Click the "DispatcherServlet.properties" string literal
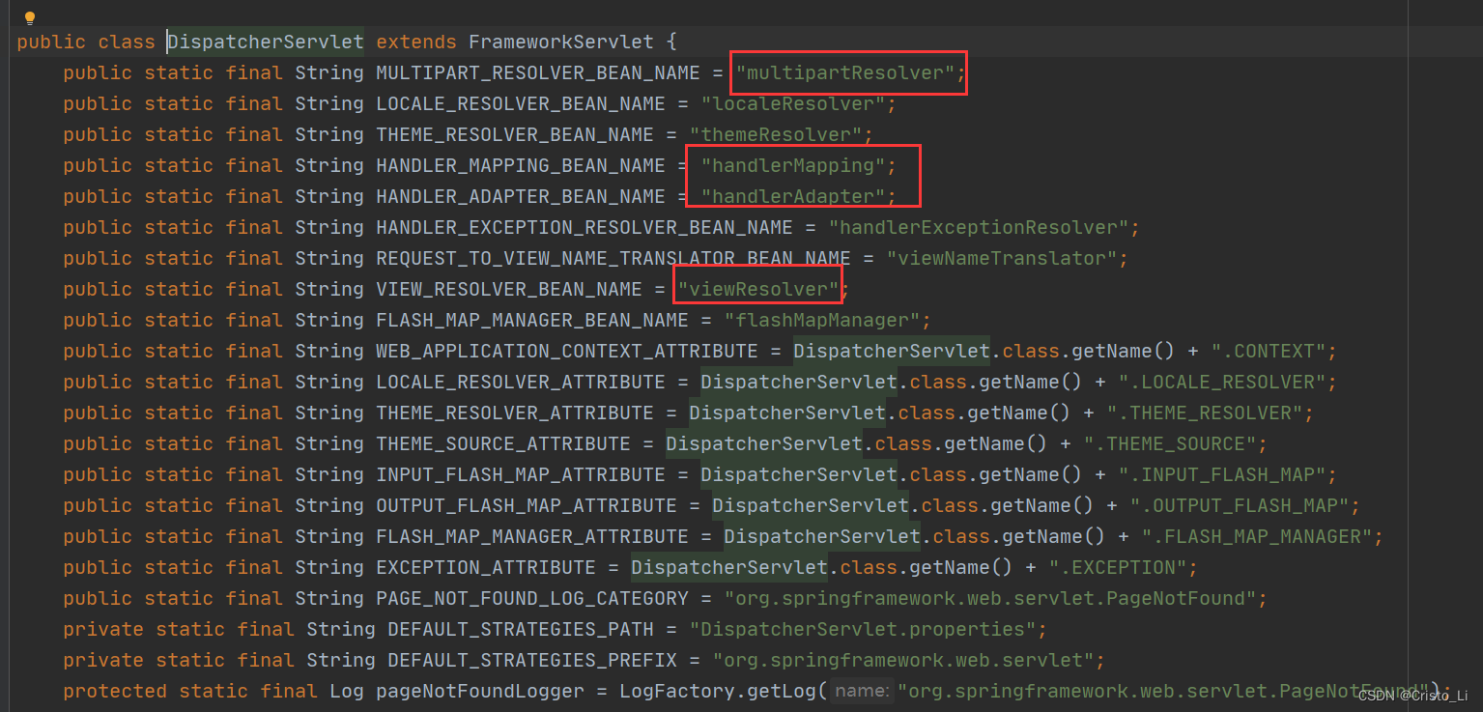Image resolution: width=1483 pixels, height=712 pixels. pyautogui.click(x=863, y=629)
